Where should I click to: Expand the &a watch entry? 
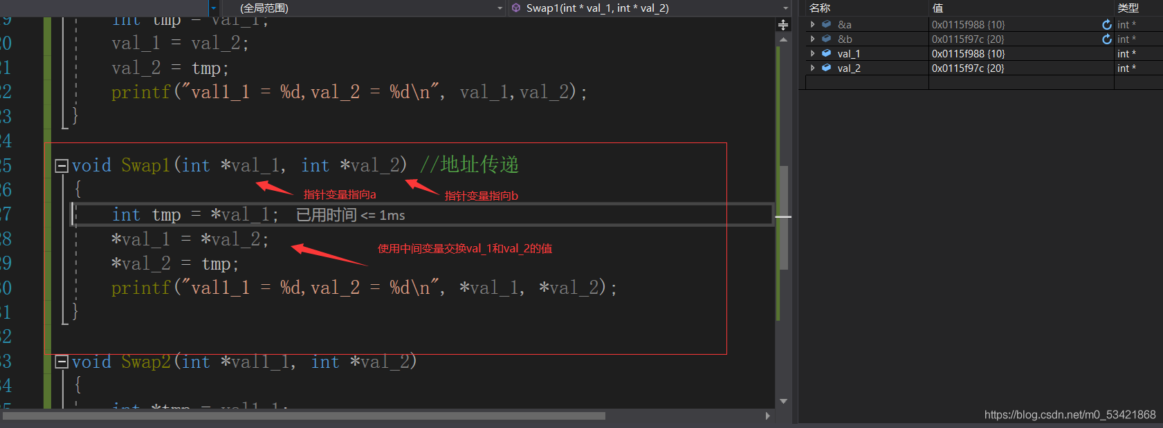[813, 24]
